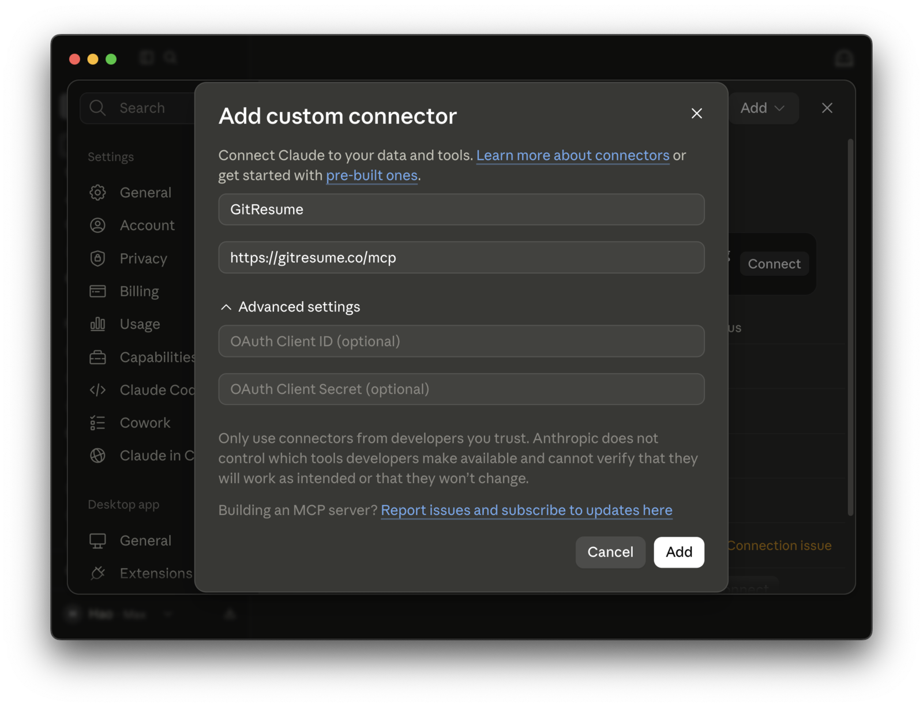The height and width of the screenshot is (707, 923).
Task: Close the Add custom connector dialog
Action: 696,114
